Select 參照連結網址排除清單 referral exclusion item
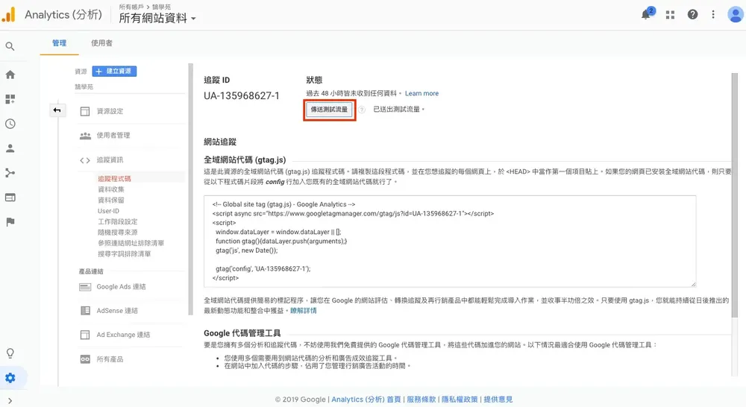 pyautogui.click(x=131, y=244)
